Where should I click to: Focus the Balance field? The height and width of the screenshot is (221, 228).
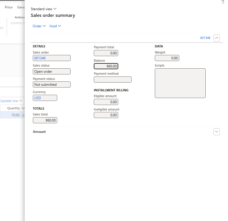point(106,66)
